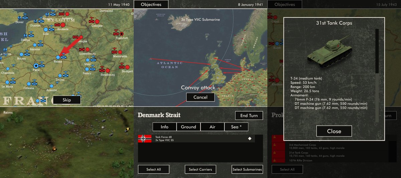401x178 pixels.
Task: Click the dimmed Select All under the Soviet list
Action: click(x=287, y=169)
